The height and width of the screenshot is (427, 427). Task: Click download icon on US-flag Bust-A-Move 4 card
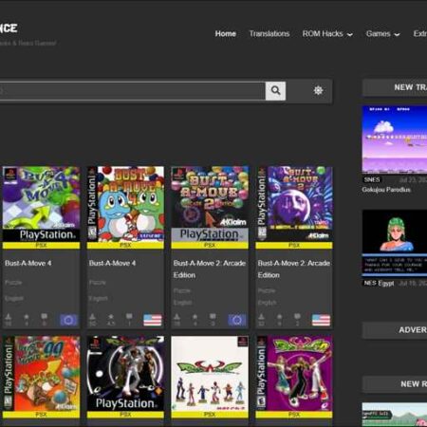coord(92,317)
